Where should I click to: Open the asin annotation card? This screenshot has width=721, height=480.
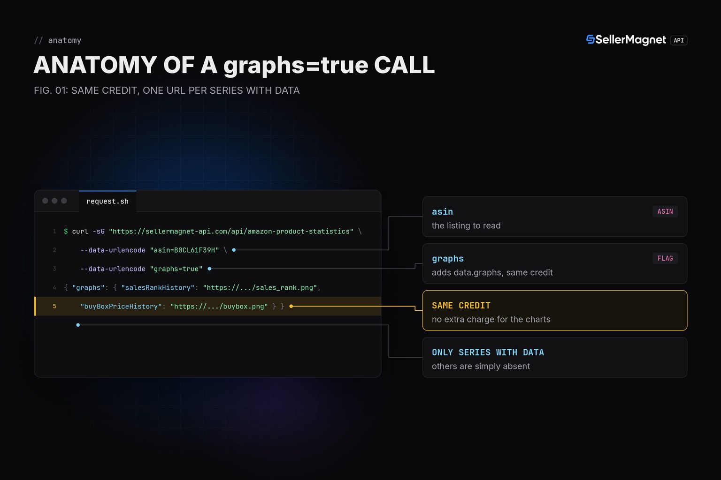pyautogui.click(x=555, y=217)
